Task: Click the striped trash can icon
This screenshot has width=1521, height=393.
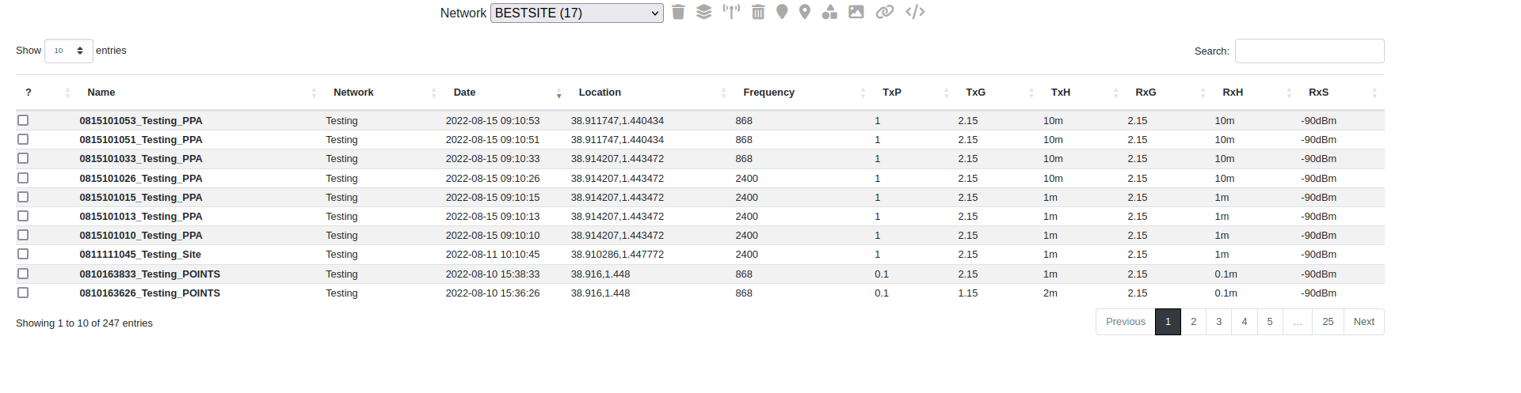Action: tap(758, 12)
